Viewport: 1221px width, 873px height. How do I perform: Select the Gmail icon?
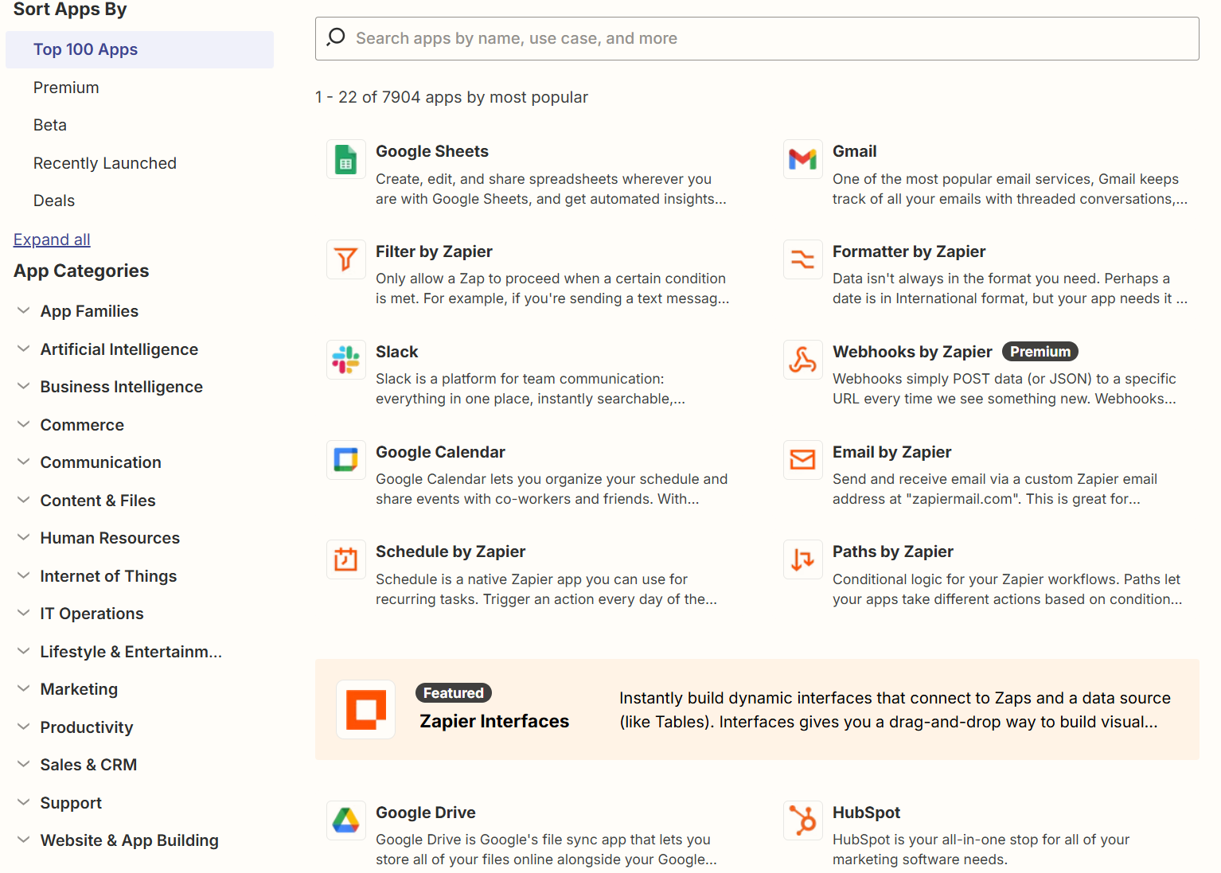(802, 159)
